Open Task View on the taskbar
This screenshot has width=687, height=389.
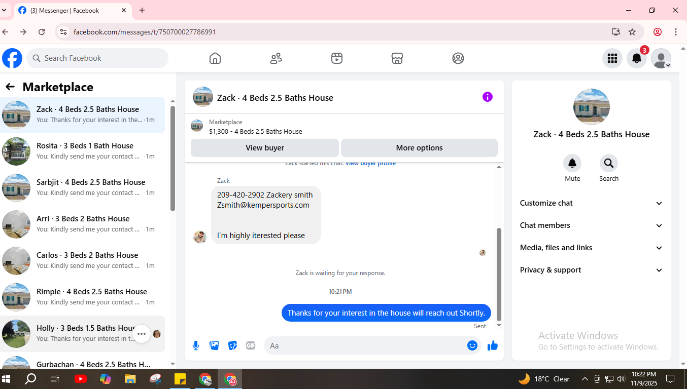coord(55,379)
